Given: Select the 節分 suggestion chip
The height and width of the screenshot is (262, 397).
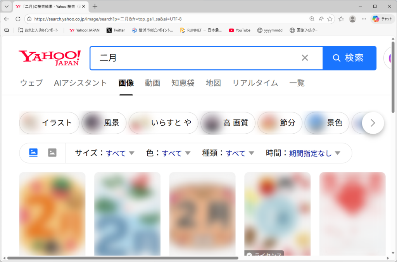Looking at the screenshot, I should (x=280, y=123).
